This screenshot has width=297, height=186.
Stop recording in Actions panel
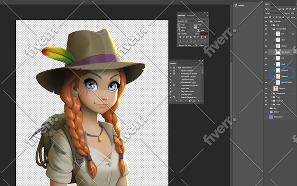click(x=177, y=101)
